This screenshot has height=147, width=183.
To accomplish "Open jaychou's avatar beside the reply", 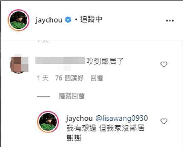I will pyautogui.click(x=48, y=122).
